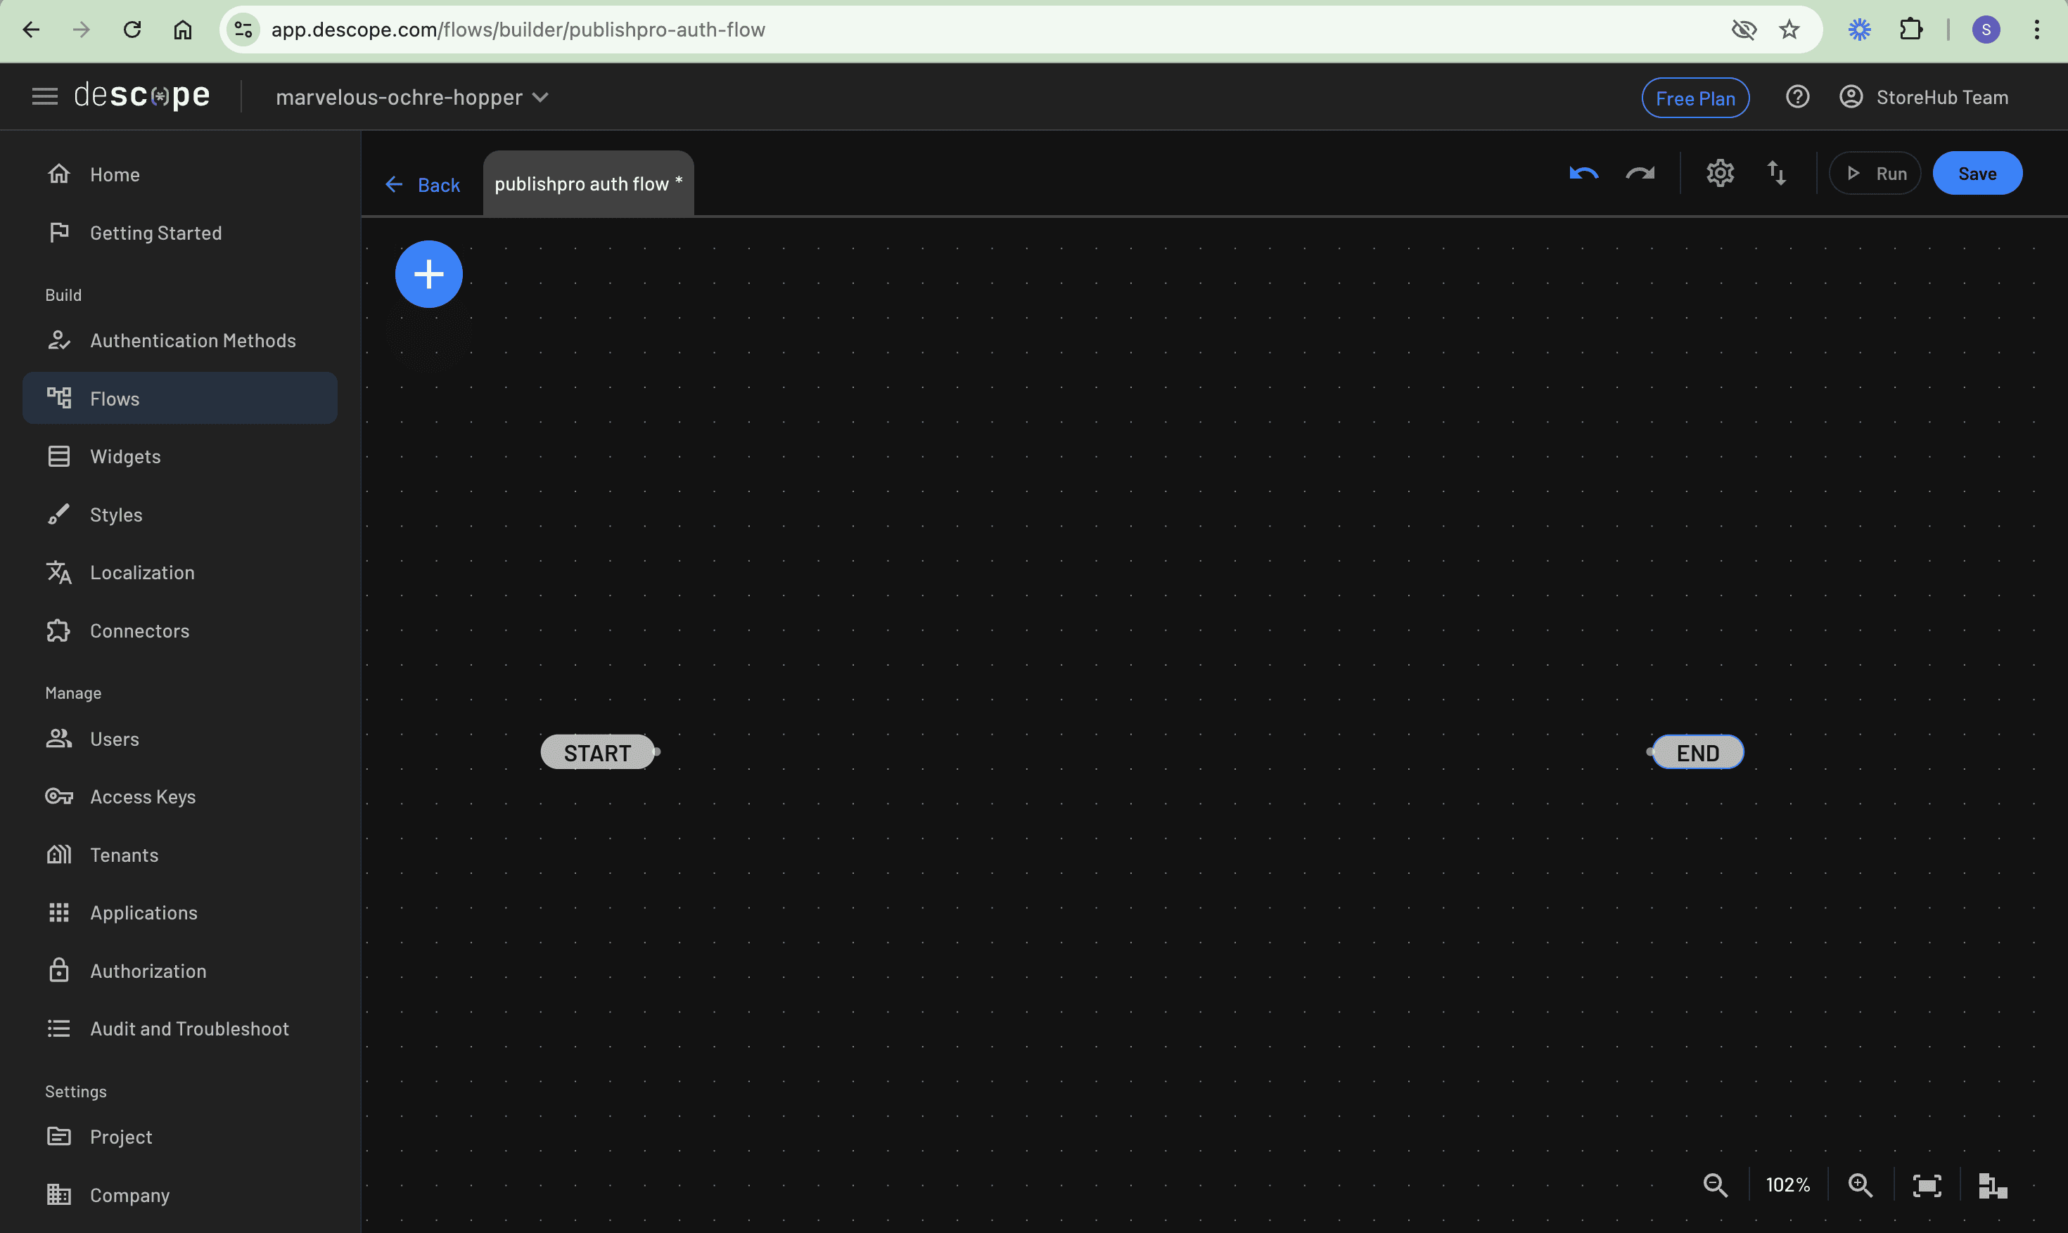Zoom out of the flow canvas

(x=1715, y=1184)
